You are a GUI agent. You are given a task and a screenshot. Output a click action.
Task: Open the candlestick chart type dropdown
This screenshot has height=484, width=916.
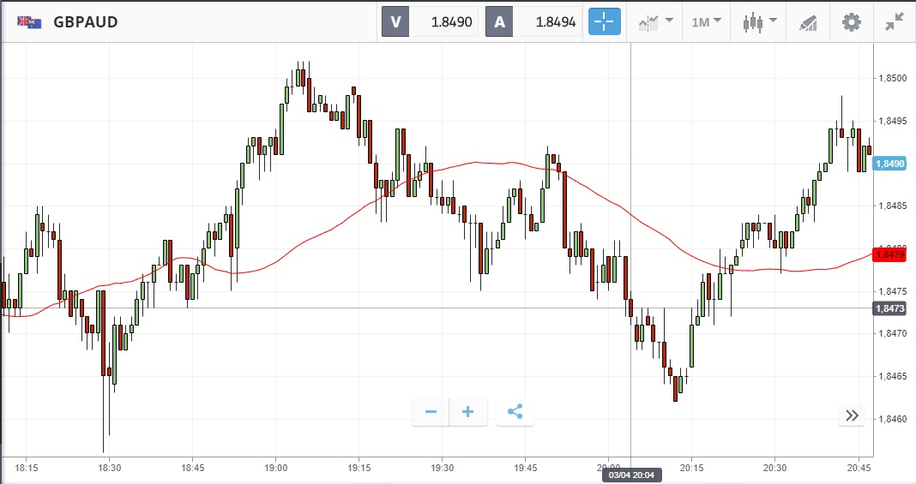tap(758, 22)
